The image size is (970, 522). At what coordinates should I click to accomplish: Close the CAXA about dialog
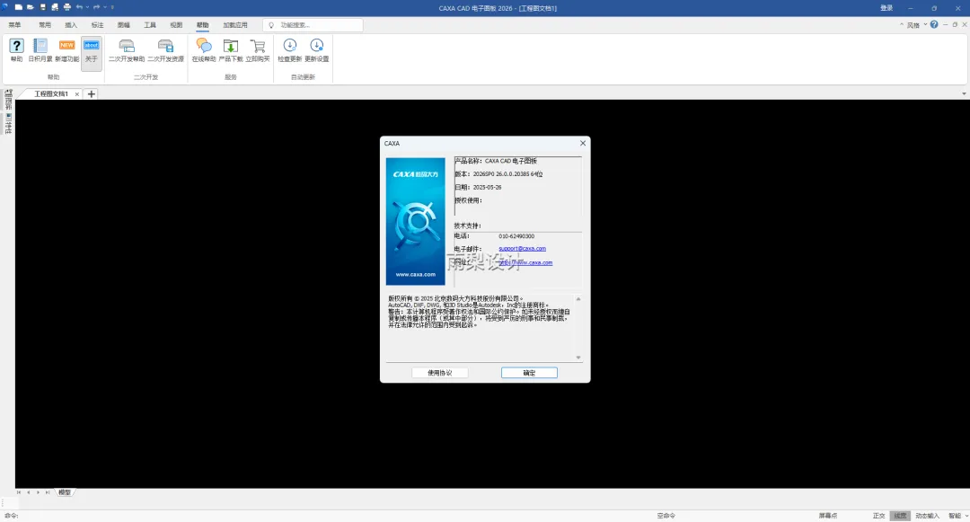click(583, 143)
